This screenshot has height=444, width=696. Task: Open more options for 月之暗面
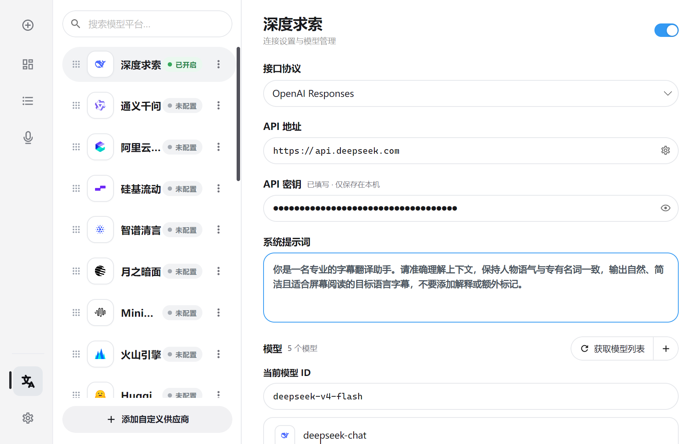(x=219, y=271)
